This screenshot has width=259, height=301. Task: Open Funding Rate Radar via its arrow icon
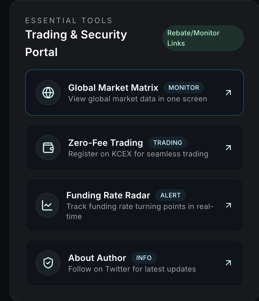pos(228,205)
